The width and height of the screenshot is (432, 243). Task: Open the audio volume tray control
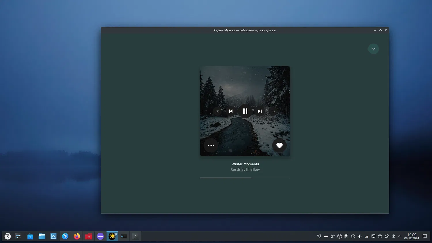pyautogui.click(x=360, y=236)
